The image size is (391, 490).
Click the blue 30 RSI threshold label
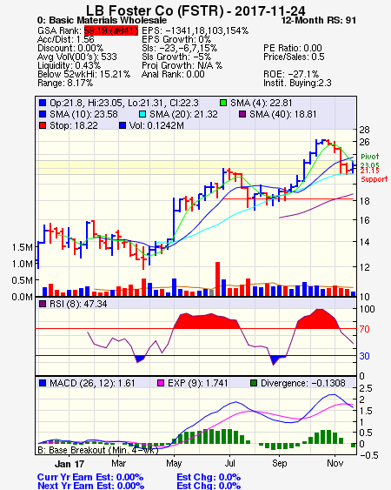pyautogui.click(x=364, y=356)
